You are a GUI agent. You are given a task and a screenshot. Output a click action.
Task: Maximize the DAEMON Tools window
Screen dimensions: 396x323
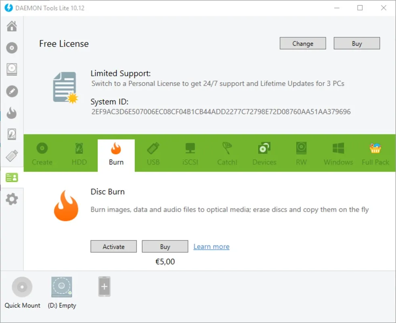click(x=360, y=8)
